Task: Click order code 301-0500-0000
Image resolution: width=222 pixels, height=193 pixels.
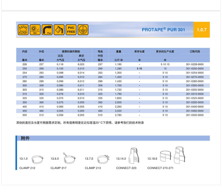Action: click(195, 115)
